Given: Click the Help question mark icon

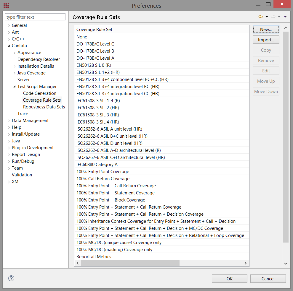Looking at the screenshot, I should [x=11, y=278].
